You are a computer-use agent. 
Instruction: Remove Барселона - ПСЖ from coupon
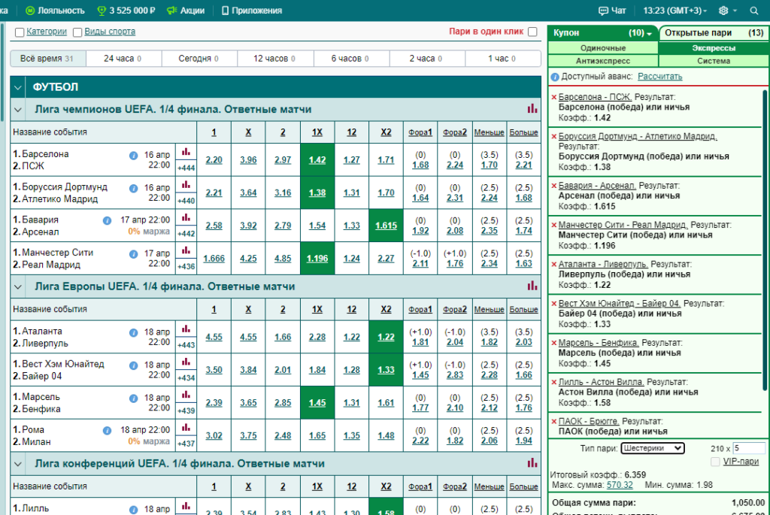tap(554, 97)
